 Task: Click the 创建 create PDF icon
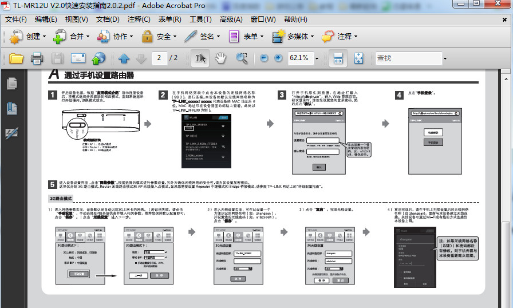(16, 37)
